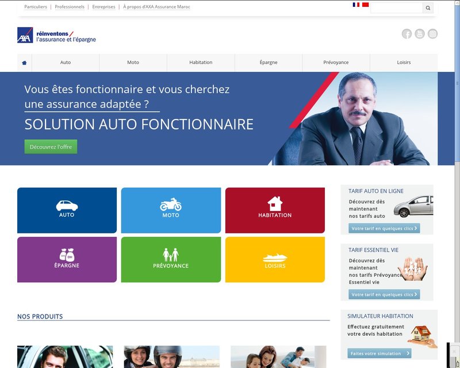Click the family at home product photo
460x368 pixels.
tap(278, 357)
